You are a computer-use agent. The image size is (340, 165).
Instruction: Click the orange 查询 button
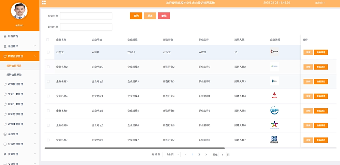(136, 16)
